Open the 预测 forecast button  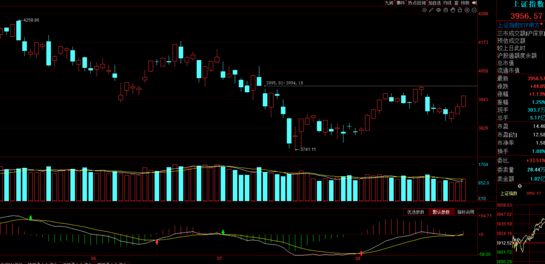point(465,3)
